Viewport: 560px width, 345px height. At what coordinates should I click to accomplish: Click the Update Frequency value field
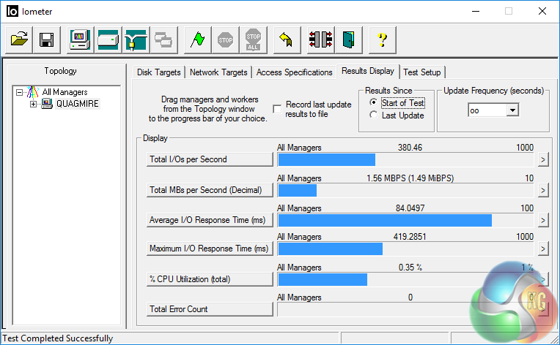[x=487, y=110]
